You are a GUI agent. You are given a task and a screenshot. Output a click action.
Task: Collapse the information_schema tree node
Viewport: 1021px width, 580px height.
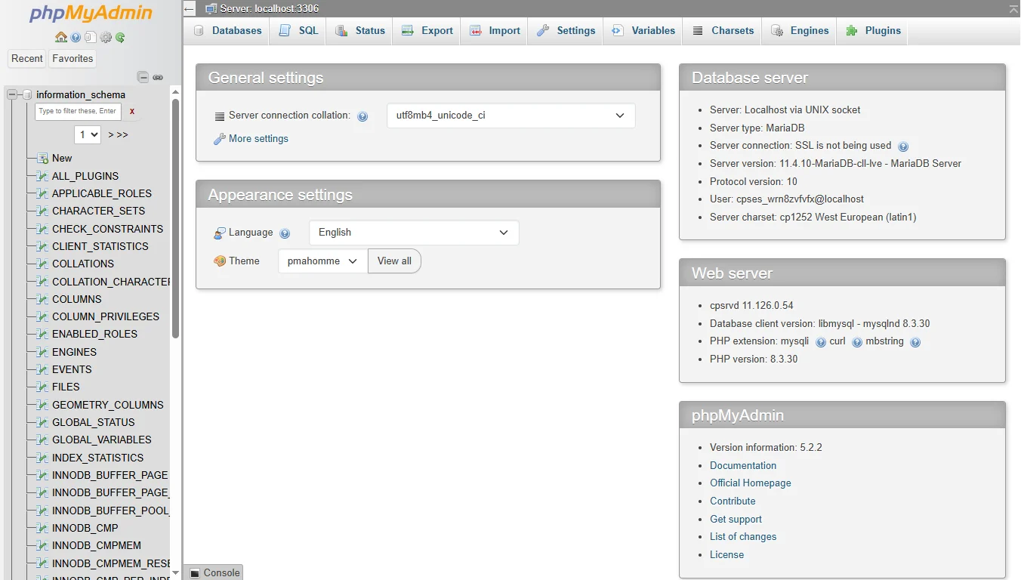point(12,94)
